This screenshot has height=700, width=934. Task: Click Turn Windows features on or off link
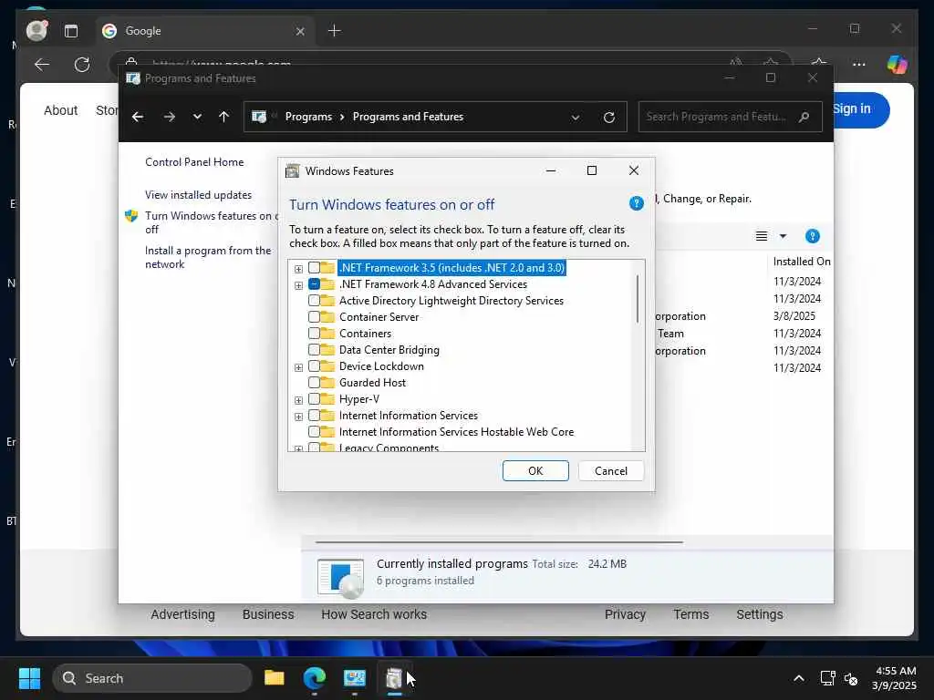click(211, 222)
